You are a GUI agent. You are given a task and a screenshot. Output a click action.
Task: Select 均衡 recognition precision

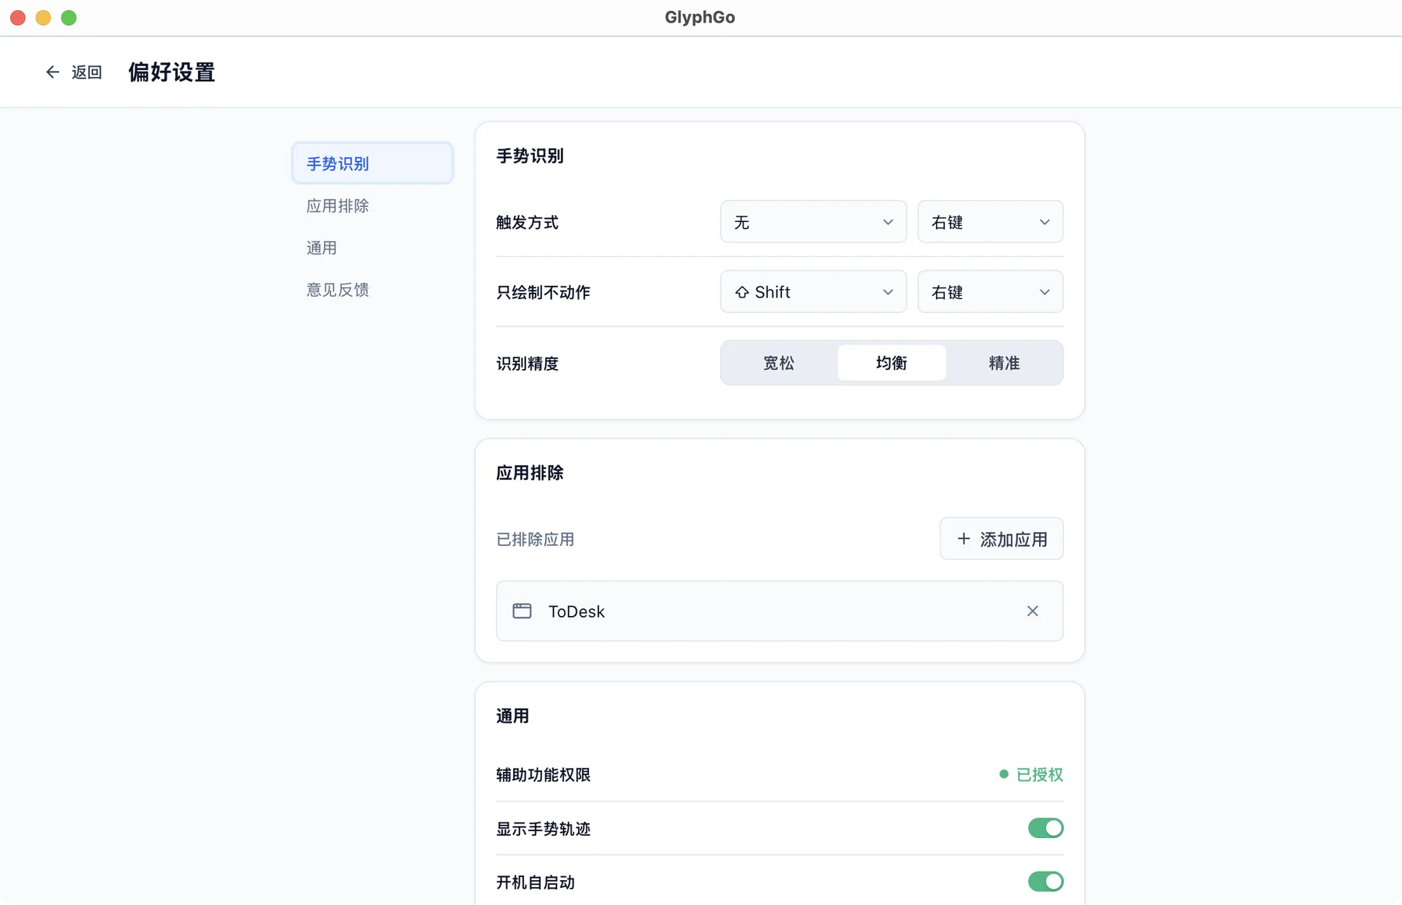(x=892, y=363)
